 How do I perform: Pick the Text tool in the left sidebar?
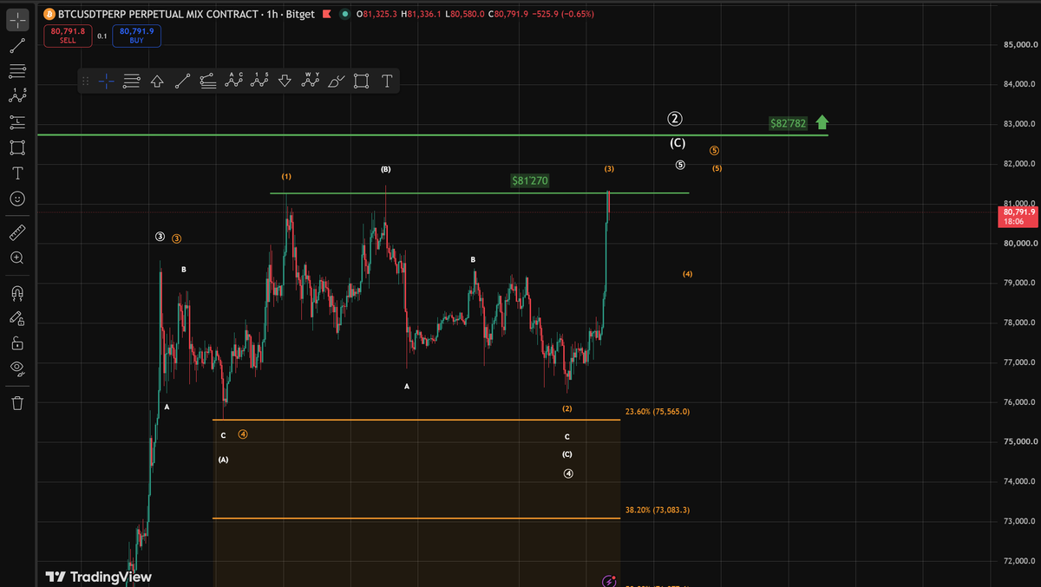(16, 173)
